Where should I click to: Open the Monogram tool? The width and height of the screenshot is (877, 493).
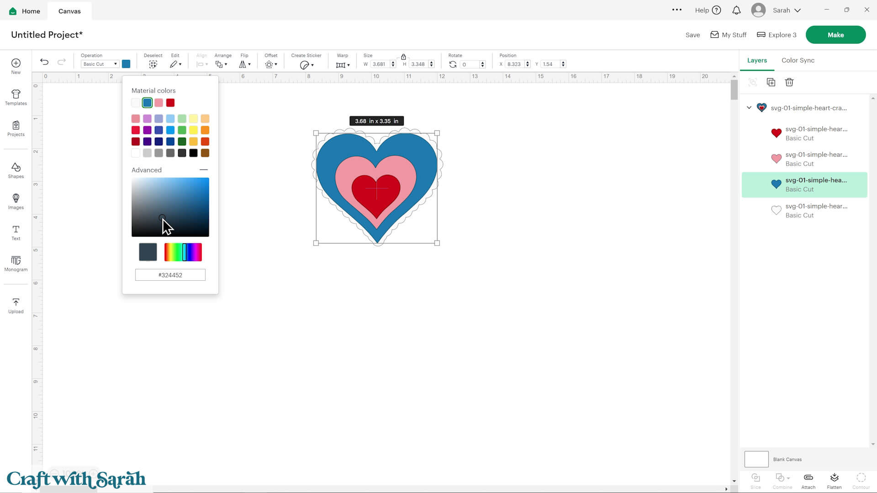[x=16, y=263]
